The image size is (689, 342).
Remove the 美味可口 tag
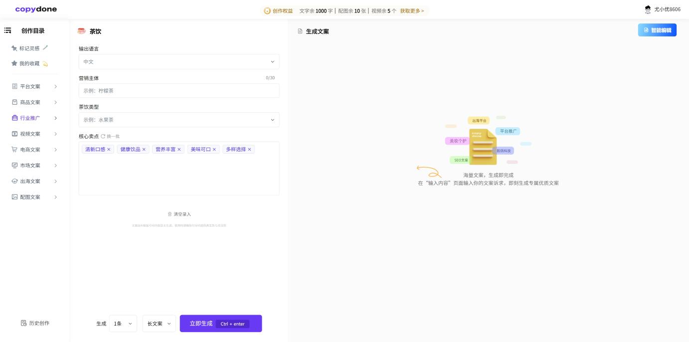[214, 149]
